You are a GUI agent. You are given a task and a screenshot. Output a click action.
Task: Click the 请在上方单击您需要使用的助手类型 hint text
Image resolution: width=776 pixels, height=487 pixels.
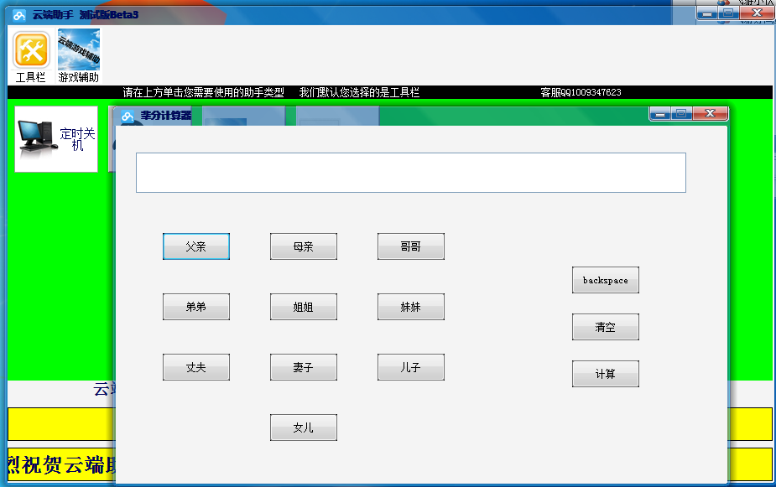pyautogui.click(x=203, y=92)
